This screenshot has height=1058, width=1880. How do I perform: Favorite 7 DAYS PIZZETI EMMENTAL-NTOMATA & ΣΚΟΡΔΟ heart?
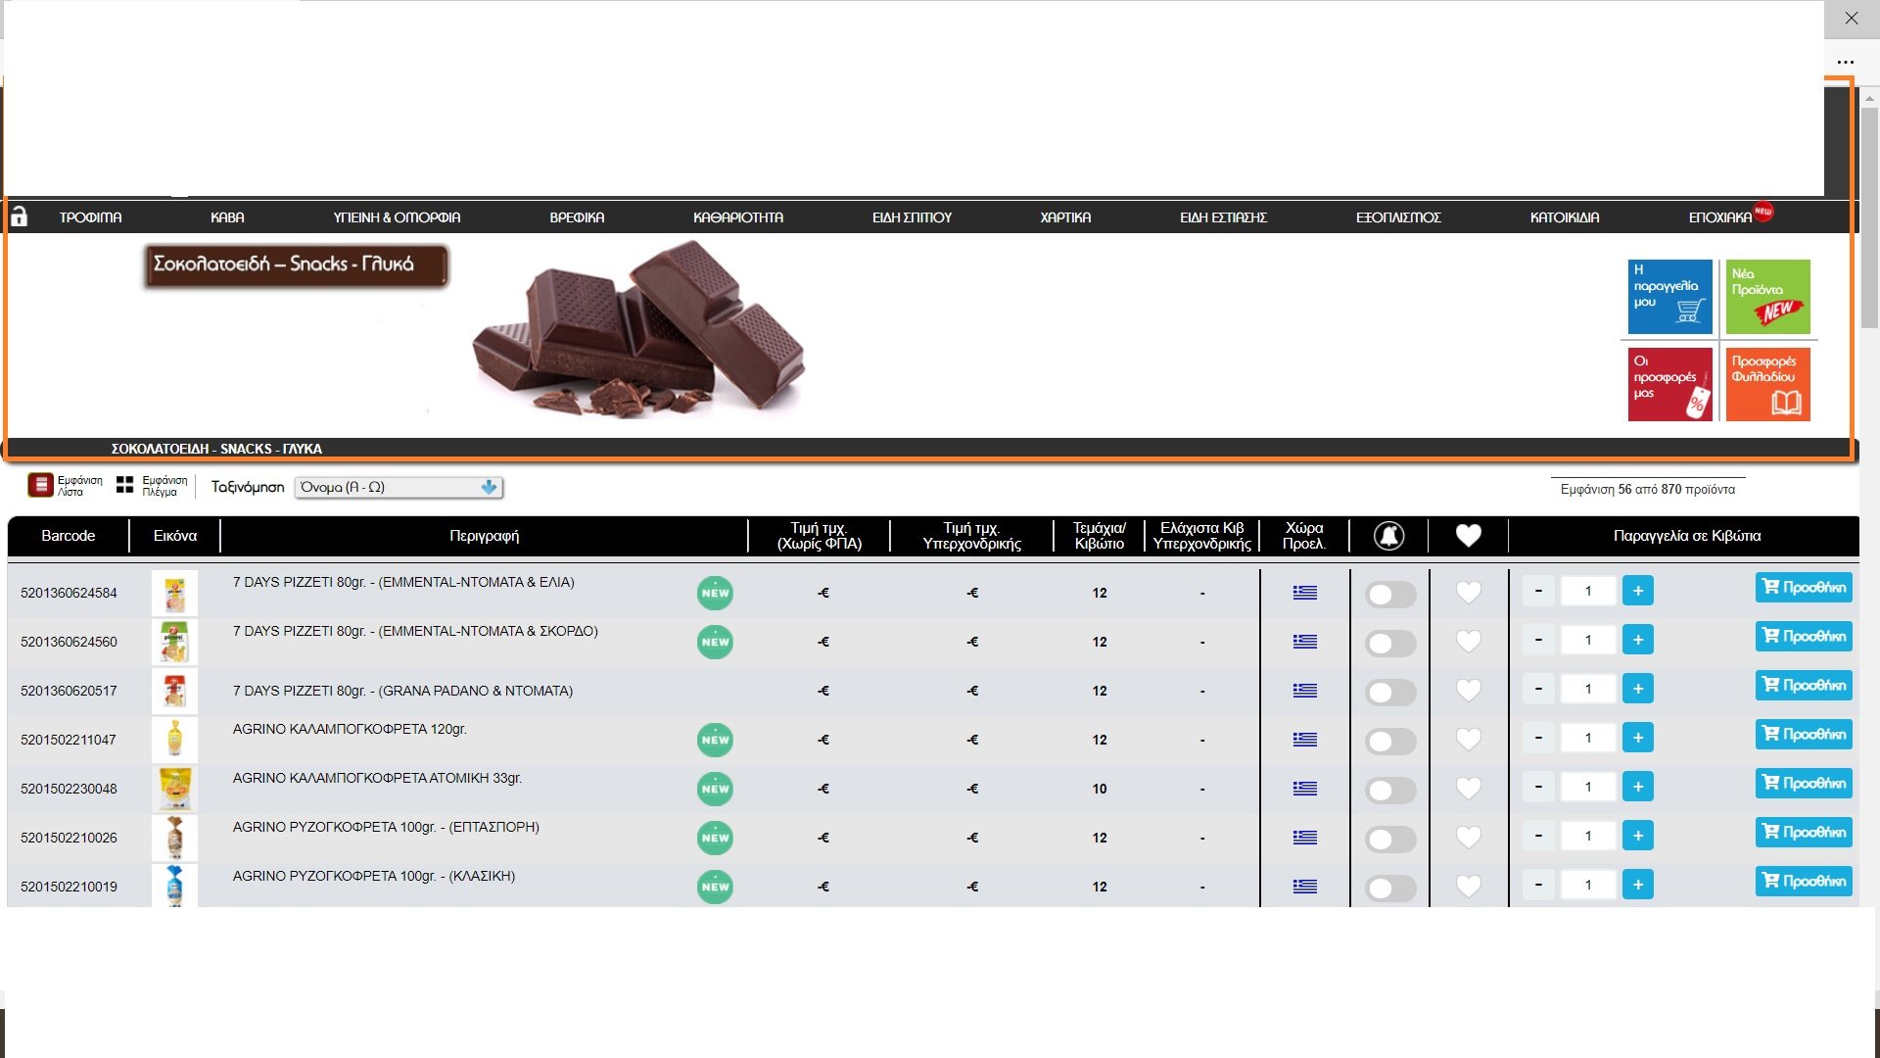1468,641
